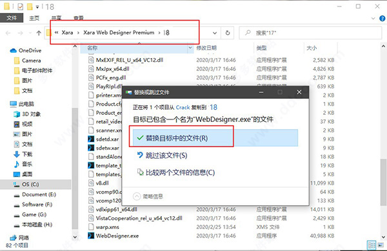Open the 主页 ribbon tab

(34, 18)
